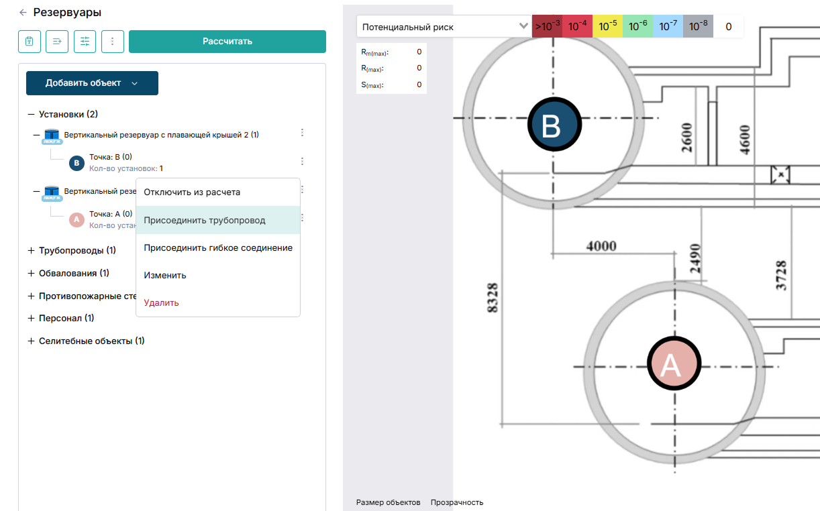Go back using the arrow beside Резервуары
This screenshot has height=511, width=820.
pyautogui.click(x=23, y=12)
